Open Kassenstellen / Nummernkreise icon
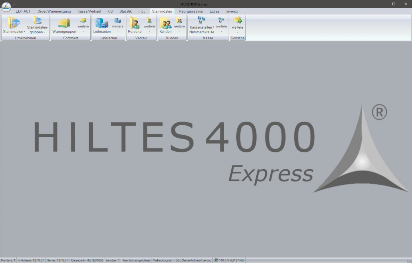Screen dimensions: 412x263 click(x=201, y=20)
